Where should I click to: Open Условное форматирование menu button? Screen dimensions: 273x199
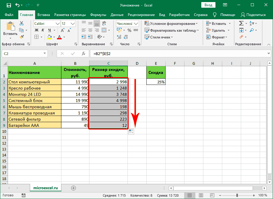point(171,23)
